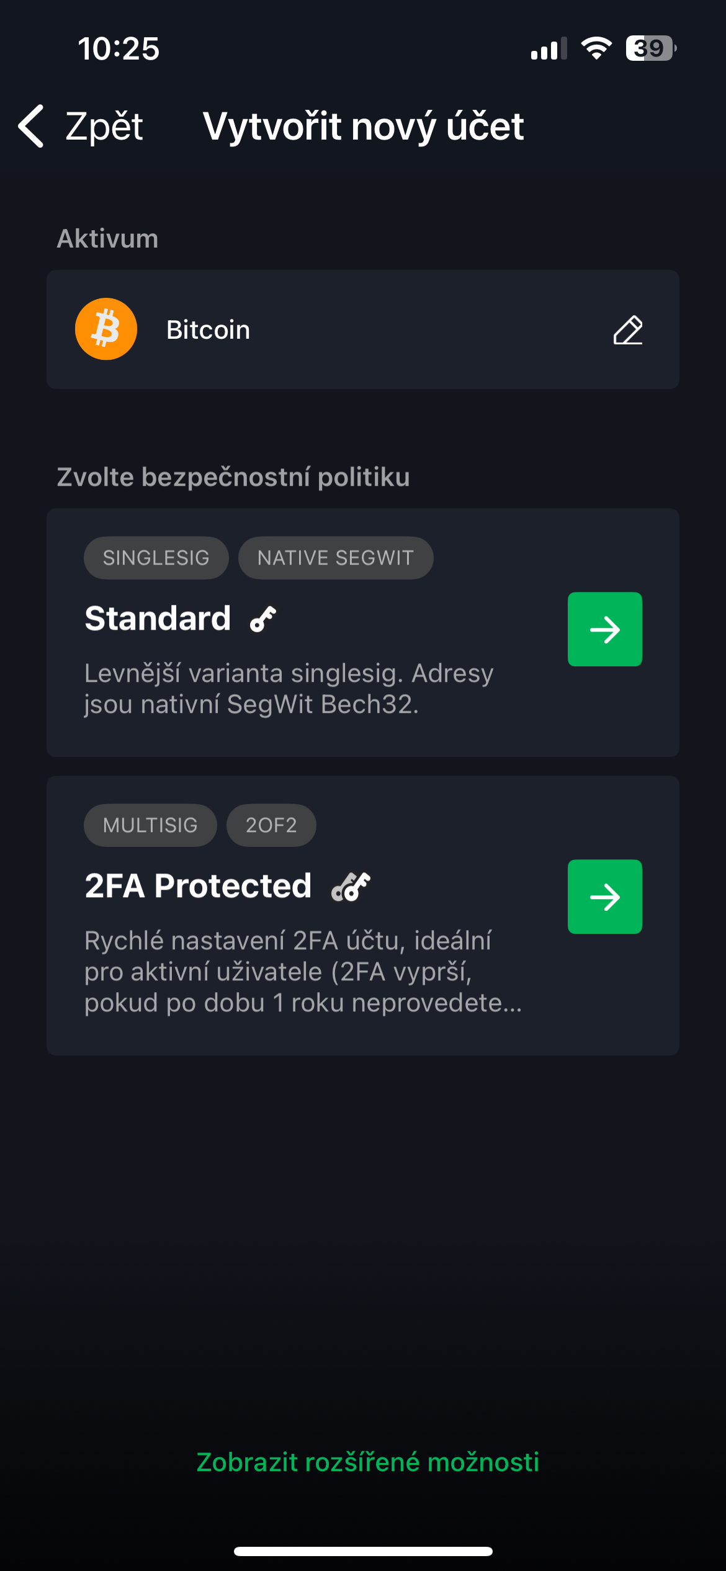Screen dimensions: 726x1571
Task: Click the double key icon by 2FA Protected
Action: click(x=351, y=886)
